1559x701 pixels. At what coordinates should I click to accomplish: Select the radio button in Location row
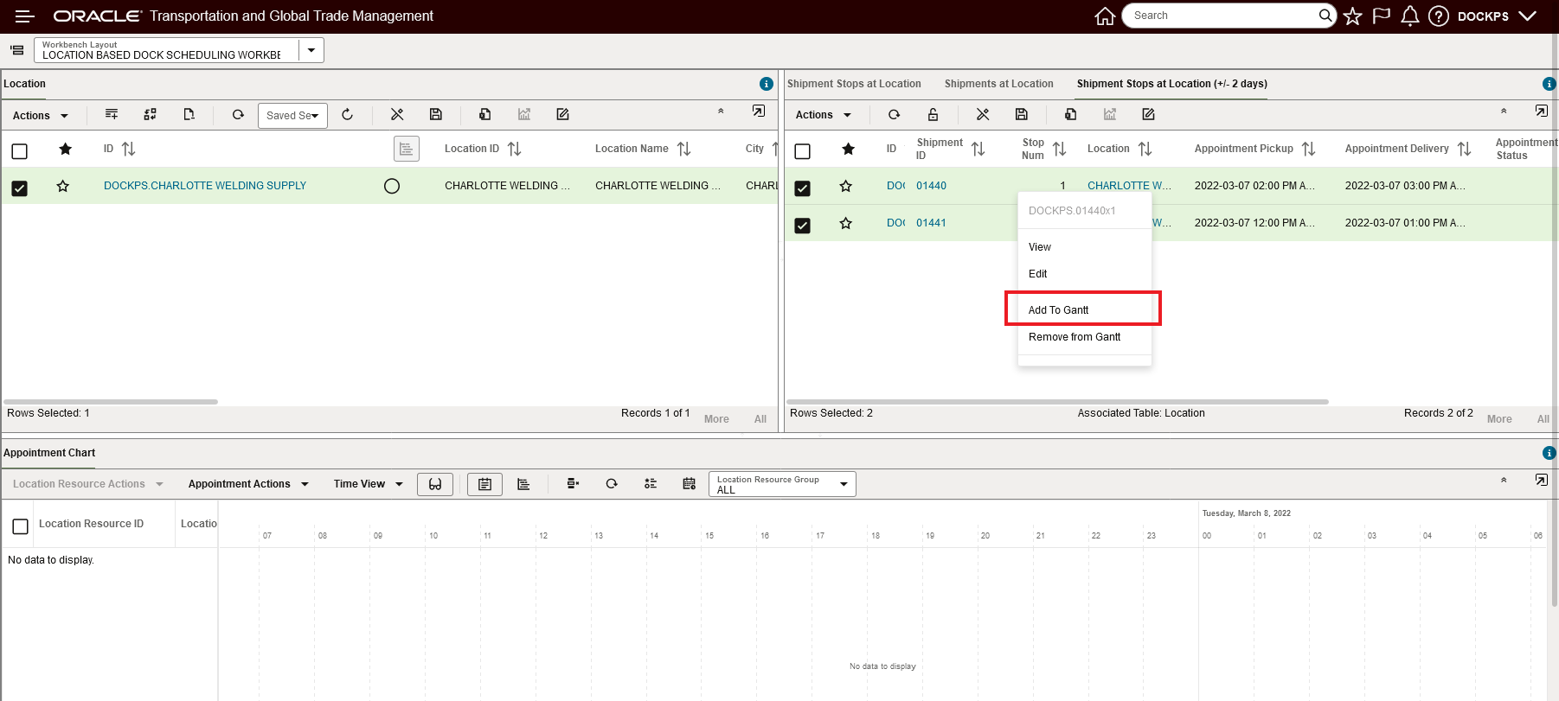point(392,186)
